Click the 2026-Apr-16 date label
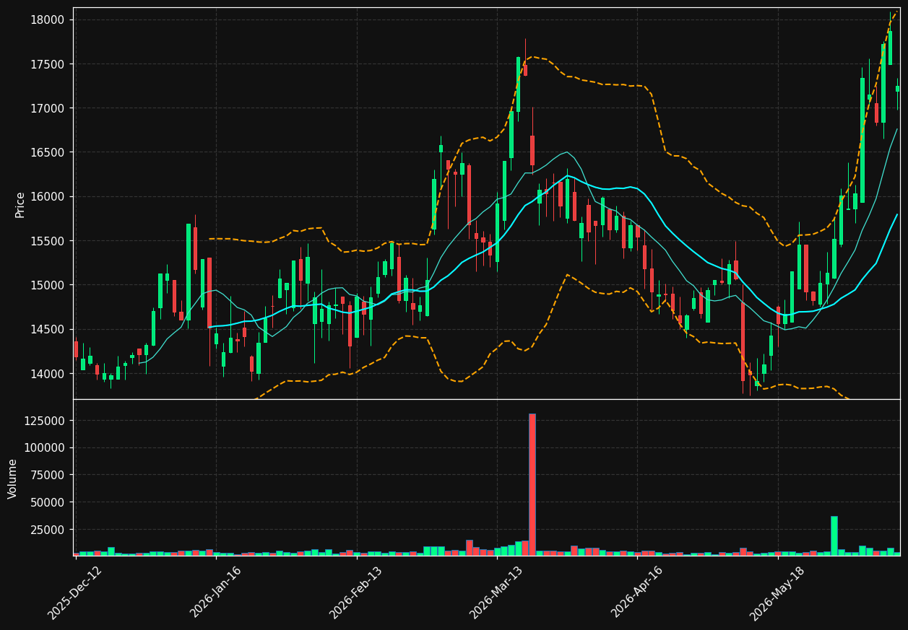This screenshot has width=908, height=630. click(636, 592)
